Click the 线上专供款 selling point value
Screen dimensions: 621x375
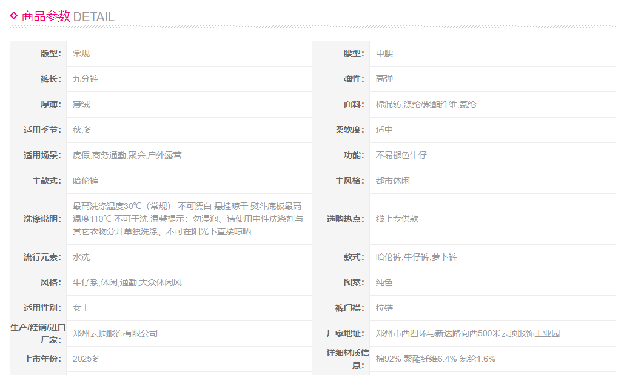(x=397, y=219)
